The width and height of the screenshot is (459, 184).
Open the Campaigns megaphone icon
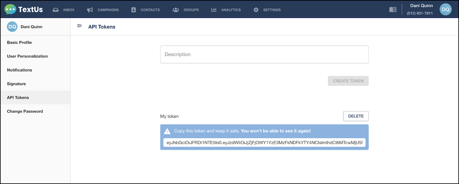click(90, 10)
